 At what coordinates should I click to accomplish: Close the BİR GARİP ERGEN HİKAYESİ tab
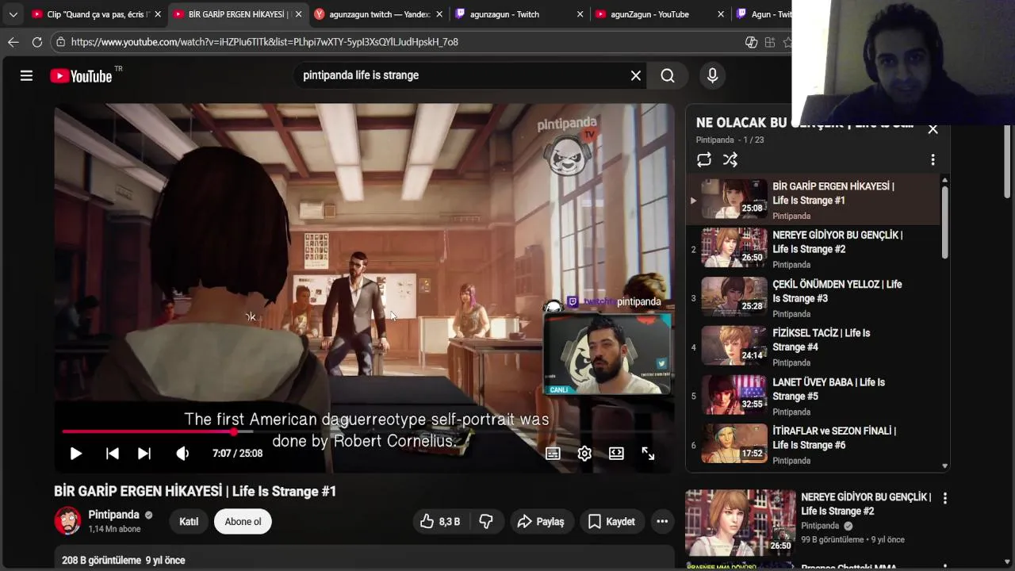coord(298,14)
